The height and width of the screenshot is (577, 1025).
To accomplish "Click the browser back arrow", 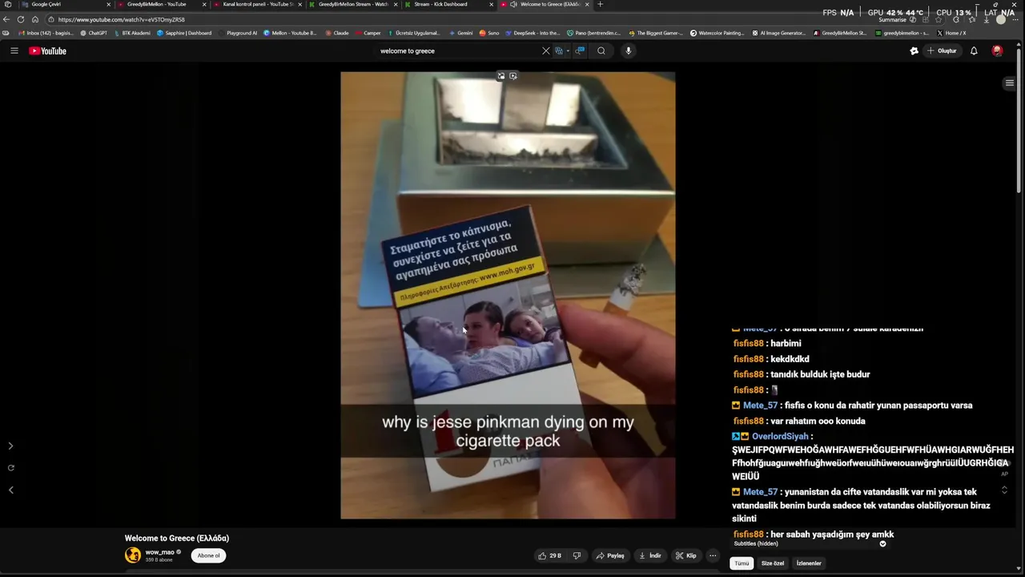I will (6, 19).
